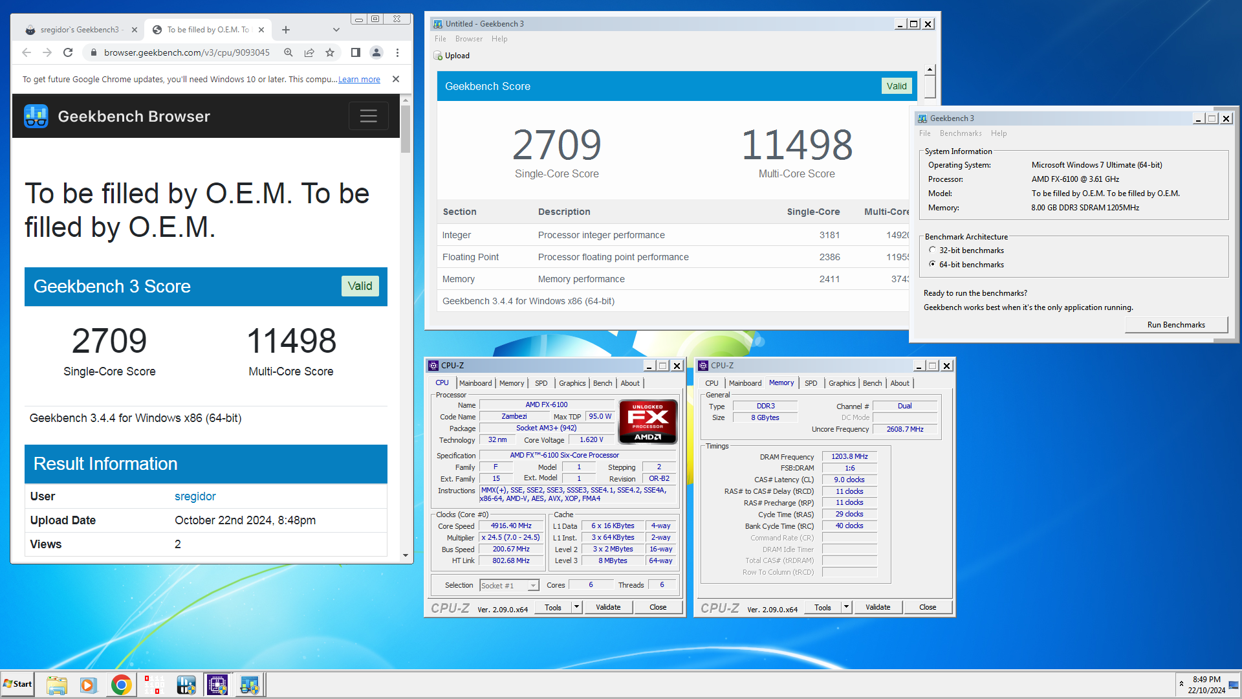This screenshot has width=1242, height=699.
Task: Open Chrome three-dot menu
Action: pyautogui.click(x=397, y=52)
